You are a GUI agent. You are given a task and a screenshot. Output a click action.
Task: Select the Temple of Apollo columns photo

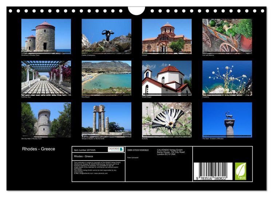pyautogui.click(x=106, y=120)
